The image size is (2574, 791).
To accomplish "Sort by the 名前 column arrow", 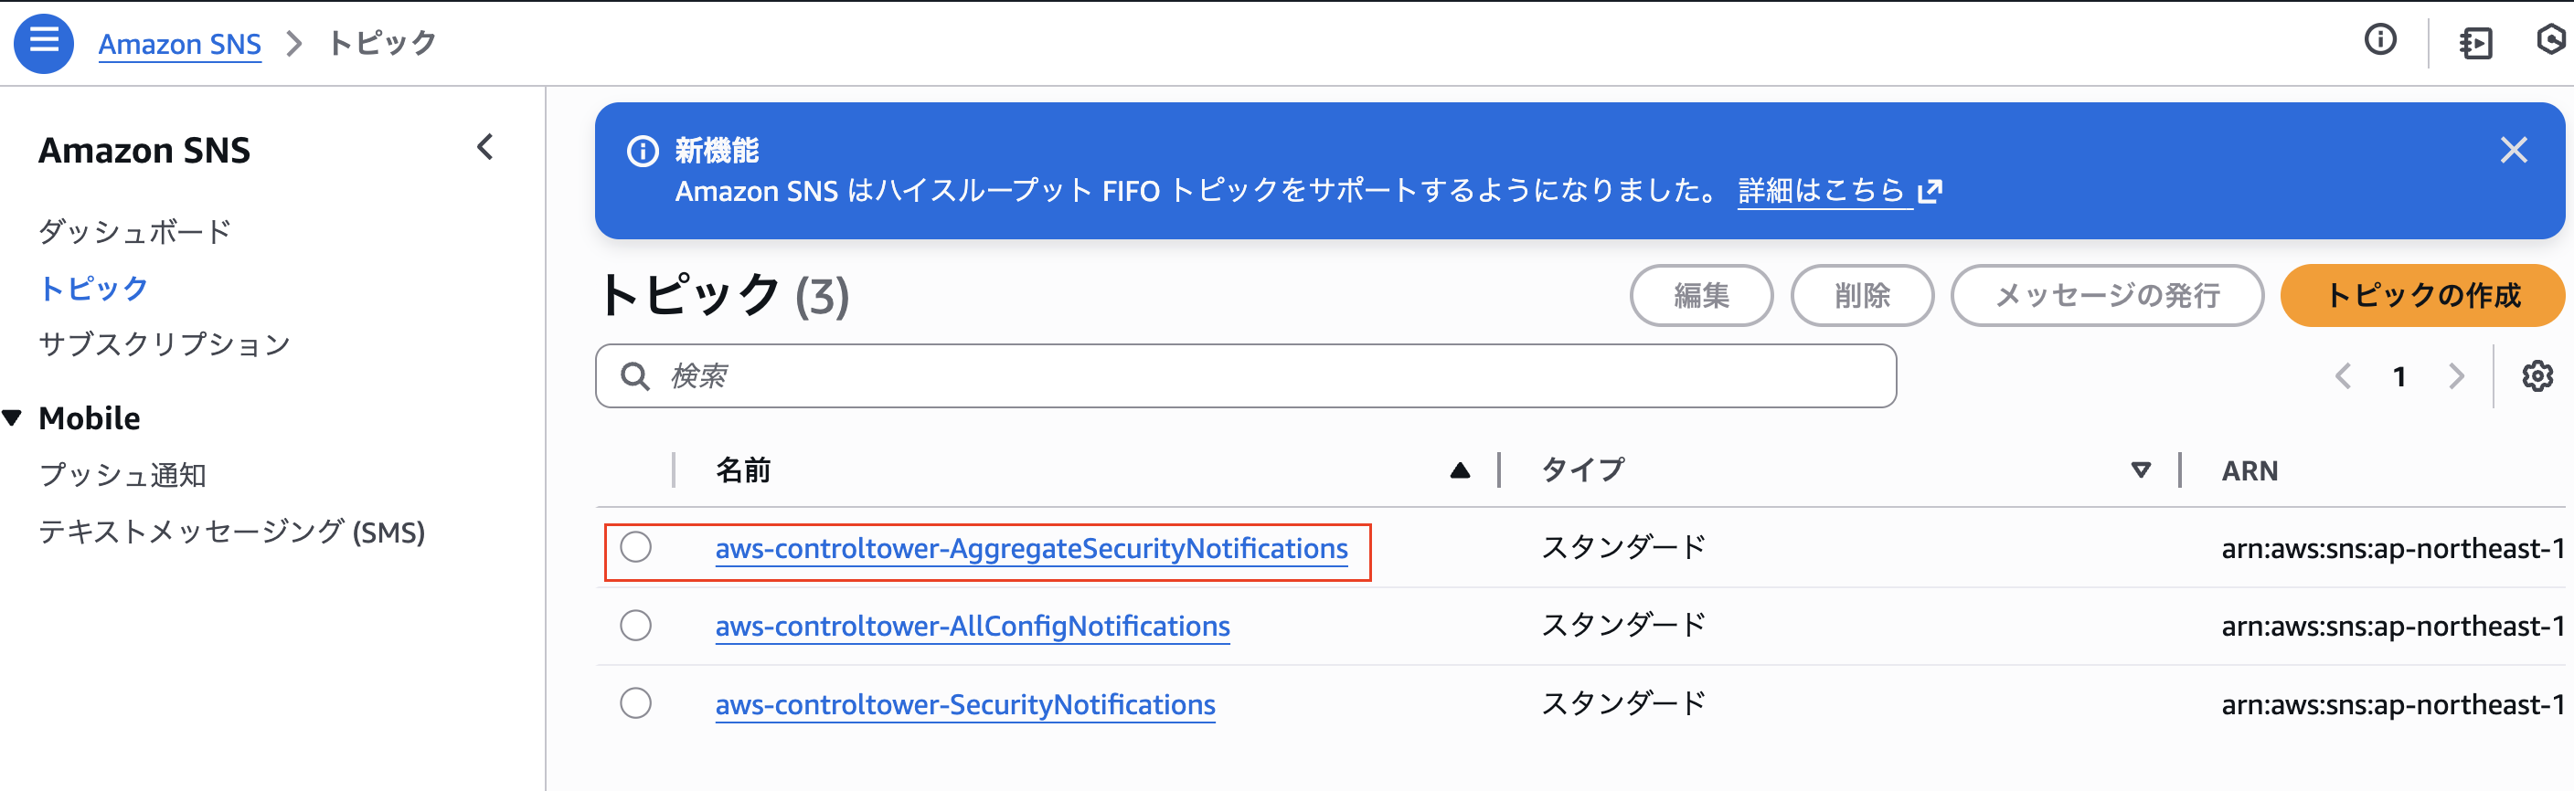I will pyautogui.click(x=1461, y=469).
